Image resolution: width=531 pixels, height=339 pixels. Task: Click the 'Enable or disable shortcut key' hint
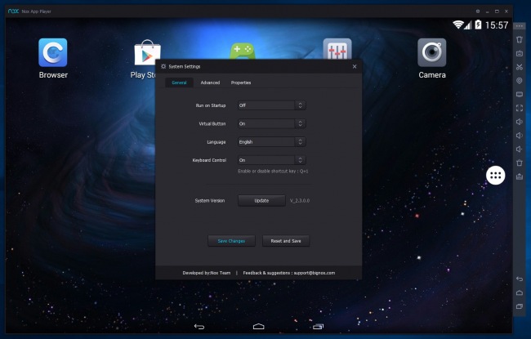(x=273, y=171)
